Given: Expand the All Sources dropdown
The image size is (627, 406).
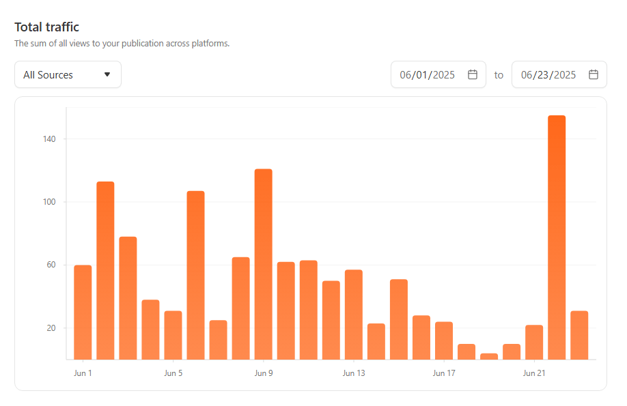Looking at the screenshot, I should (68, 75).
